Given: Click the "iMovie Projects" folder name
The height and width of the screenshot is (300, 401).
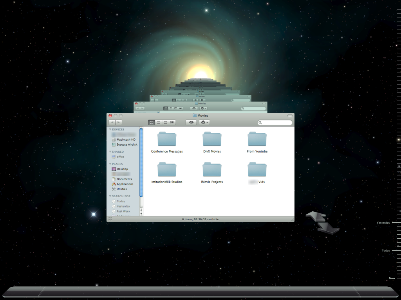Looking at the screenshot, I should [x=212, y=182].
